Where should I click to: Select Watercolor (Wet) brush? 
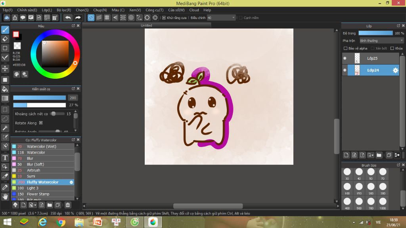point(43,146)
